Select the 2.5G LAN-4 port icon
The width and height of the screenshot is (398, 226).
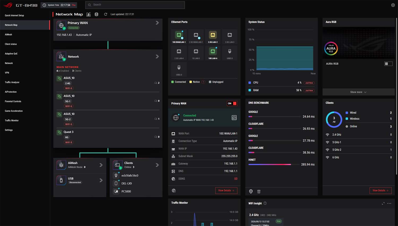(x=179, y=51)
